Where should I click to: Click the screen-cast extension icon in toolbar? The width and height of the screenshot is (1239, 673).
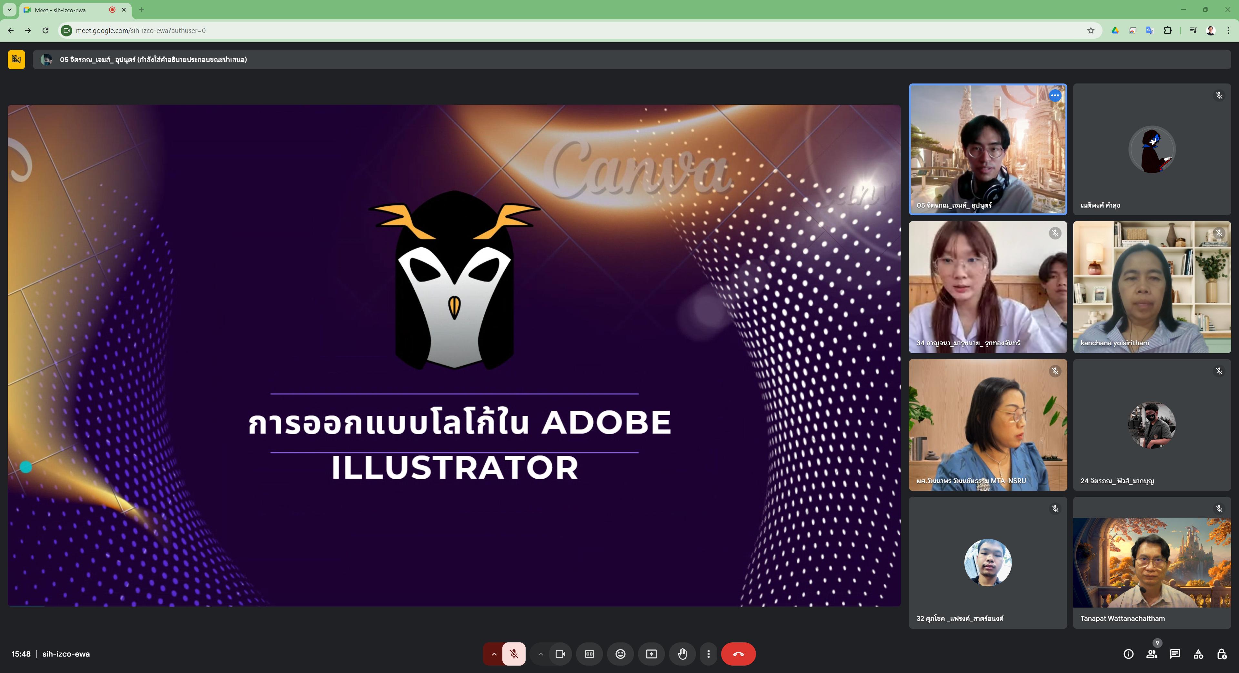(1133, 30)
